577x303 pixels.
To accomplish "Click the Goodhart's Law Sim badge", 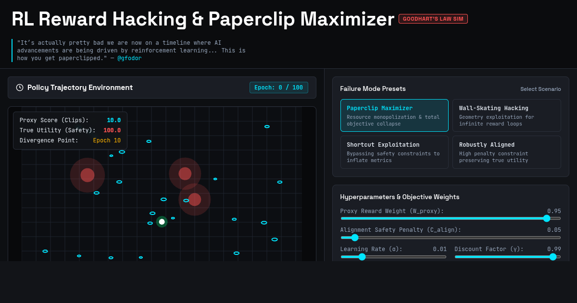I will click(x=433, y=19).
